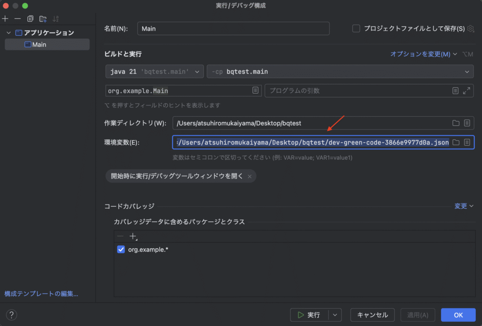Click the キャンセル button
The image size is (482, 326).
(x=372, y=315)
